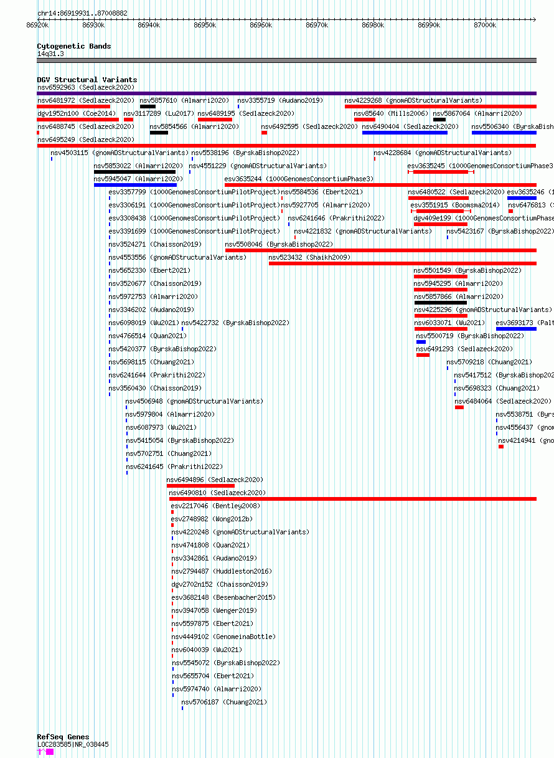554x758 pixels.
Task: Select the LOC283585|NR_038445 RefSeq gene label
Action: (73, 744)
